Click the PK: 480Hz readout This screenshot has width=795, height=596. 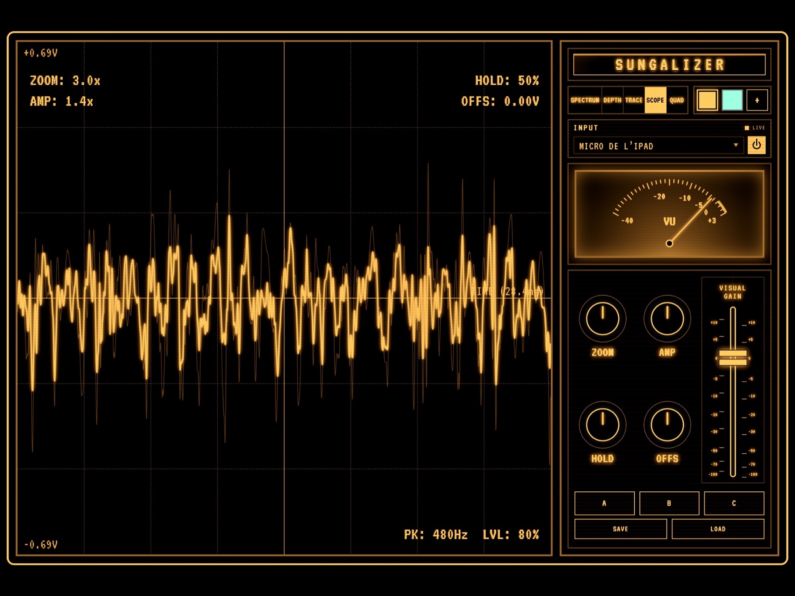click(x=435, y=535)
